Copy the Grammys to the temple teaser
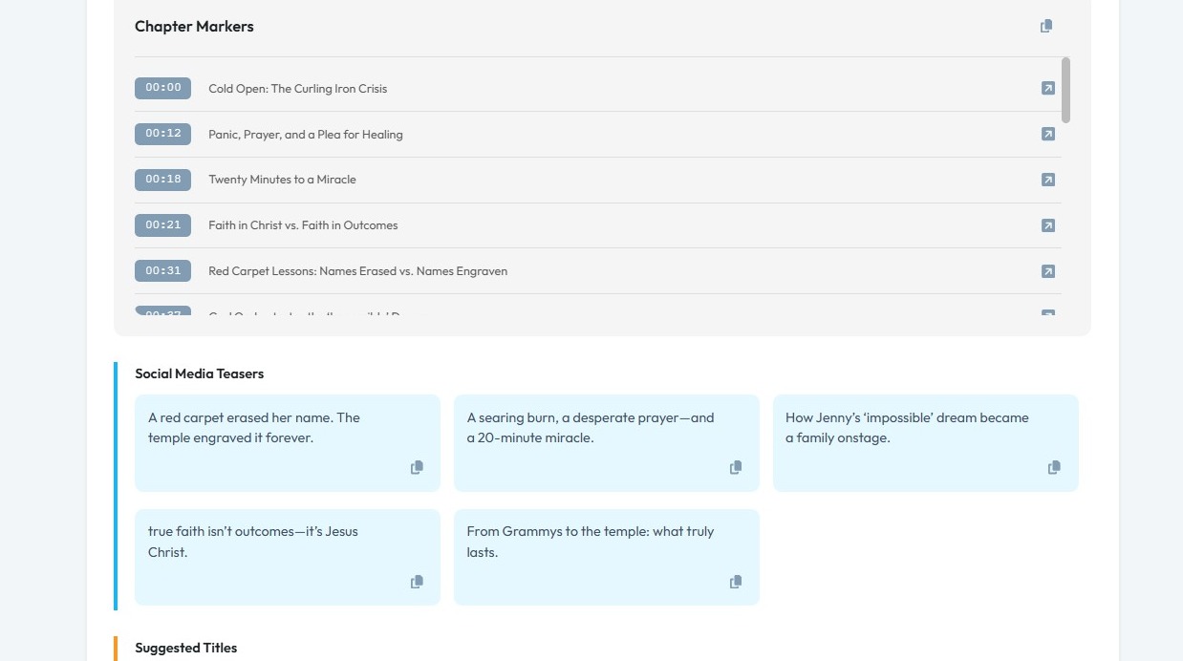Viewport: 1183px width, 661px height. tap(736, 582)
